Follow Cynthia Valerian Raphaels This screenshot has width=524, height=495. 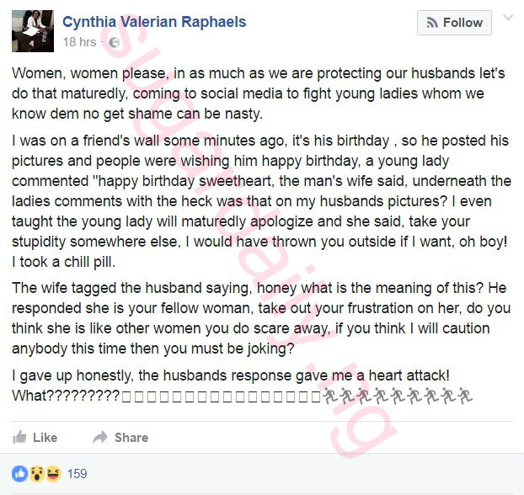pyautogui.click(x=454, y=23)
